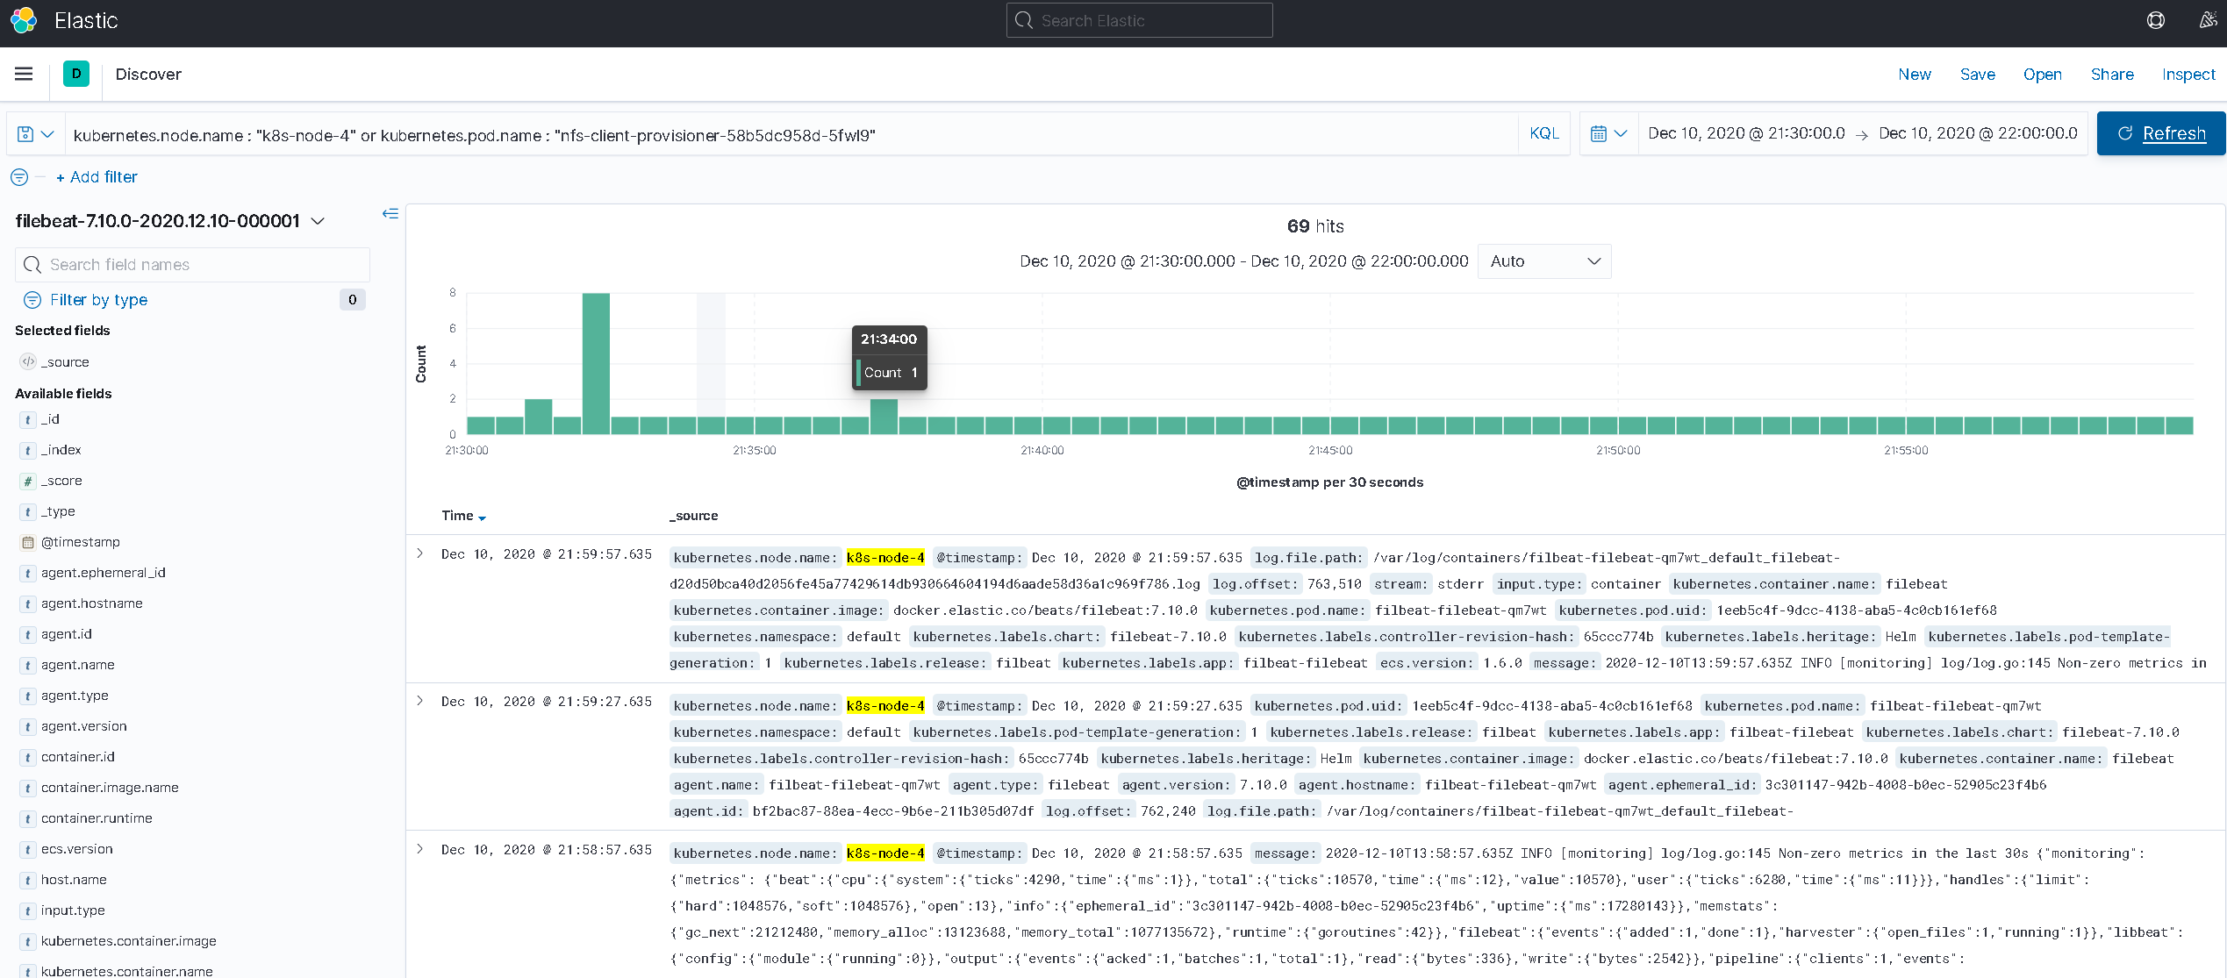Screen dimensions: 2227x978
Task: Click the Refresh button
Action: 2161,133
